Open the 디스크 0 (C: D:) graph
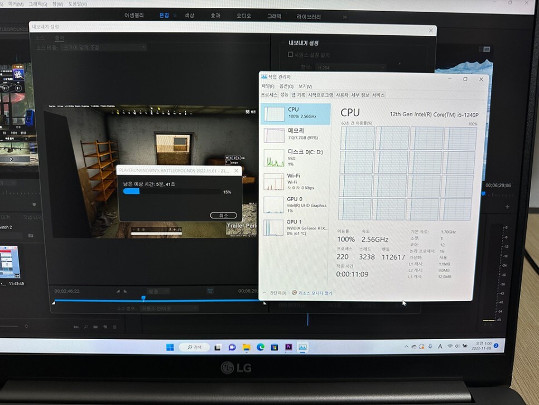 296,157
